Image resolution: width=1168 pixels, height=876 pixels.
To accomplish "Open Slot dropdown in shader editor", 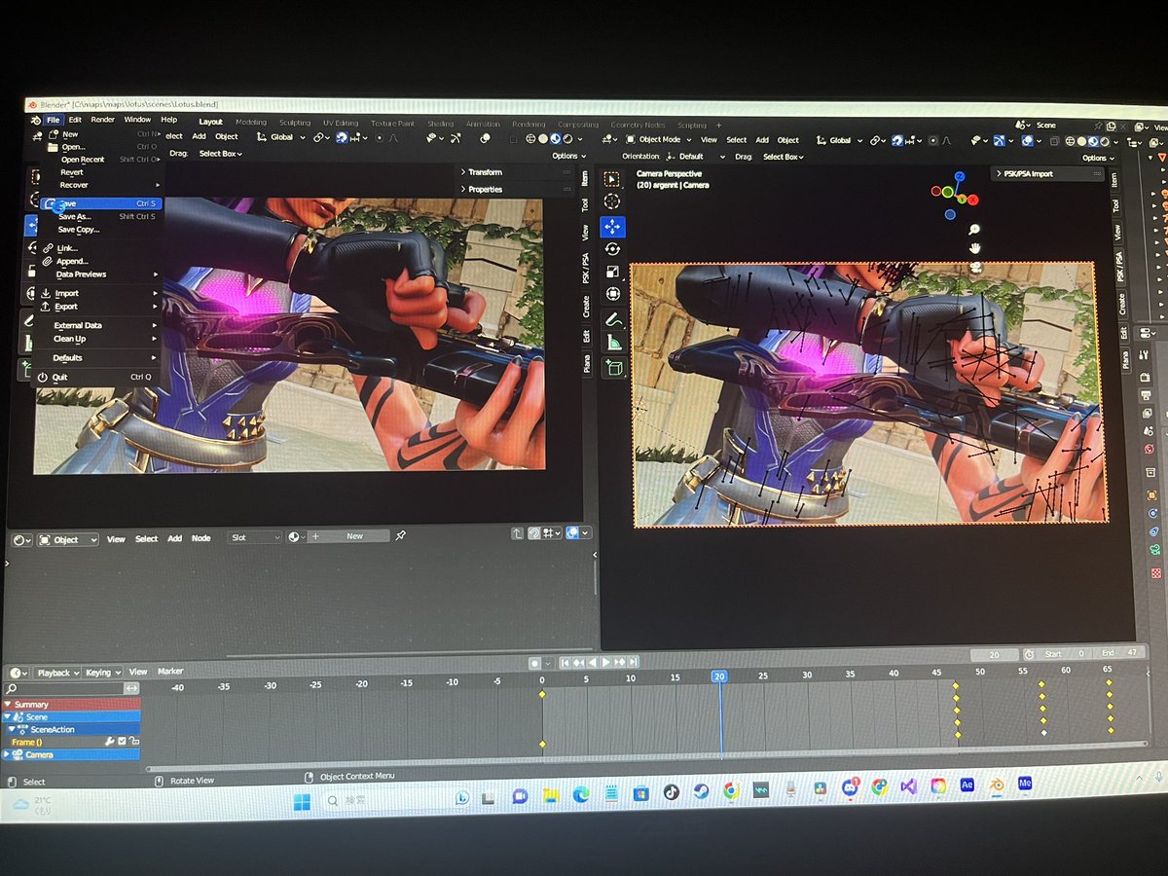I will tap(255, 537).
